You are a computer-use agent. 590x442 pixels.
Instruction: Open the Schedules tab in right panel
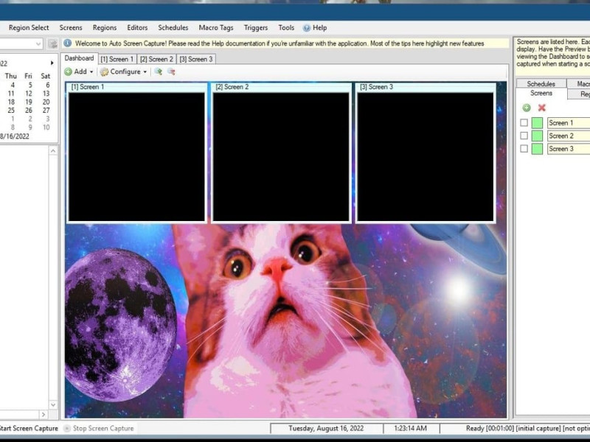pyautogui.click(x=541, y=83)
